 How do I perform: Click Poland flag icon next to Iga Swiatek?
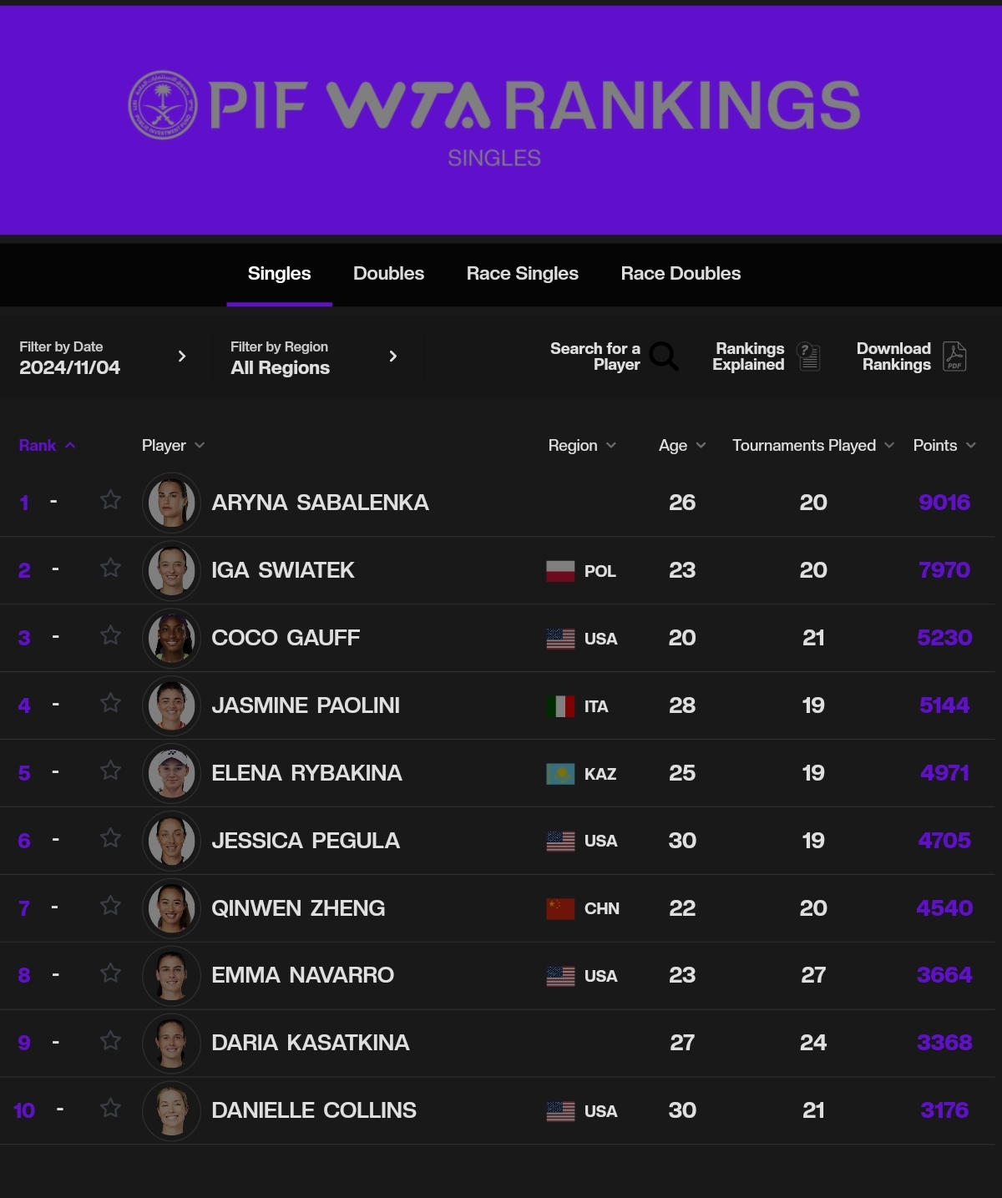pyautogui.click(x=560, y=571)
